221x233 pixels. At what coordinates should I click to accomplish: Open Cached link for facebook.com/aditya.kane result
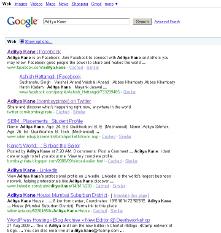[76, 68]
